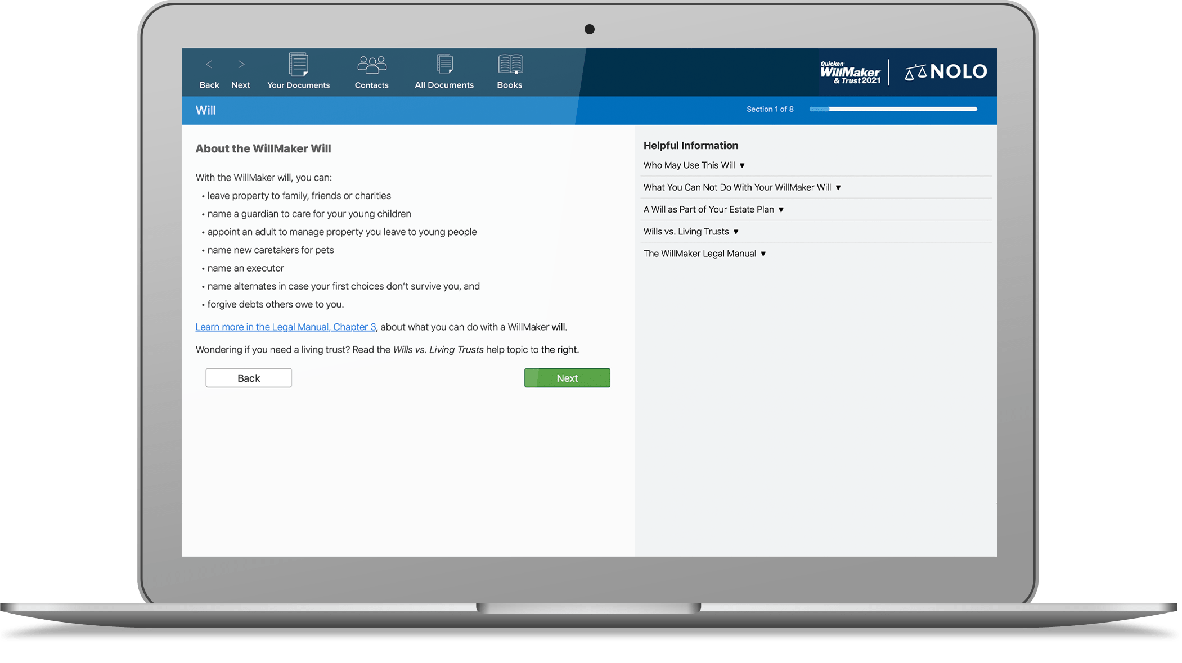Expand Who May Use This Will topic
Screen dimensions: 1182x663
coord(694,165)
